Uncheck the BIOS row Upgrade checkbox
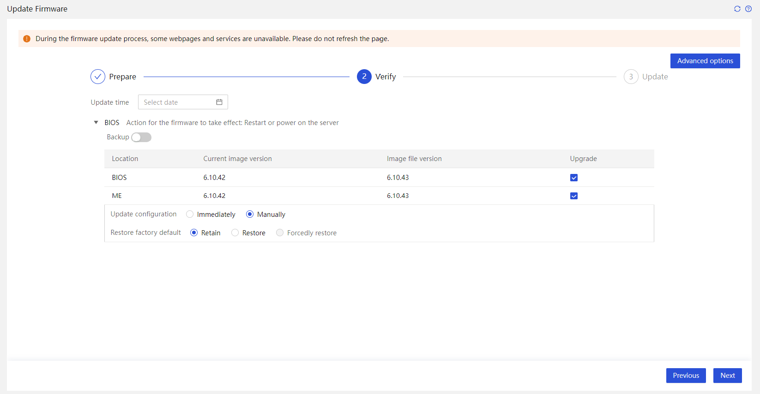 click(574, 178)
